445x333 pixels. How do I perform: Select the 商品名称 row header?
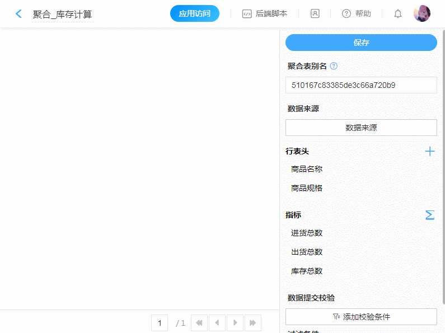[x=307, y=169]
